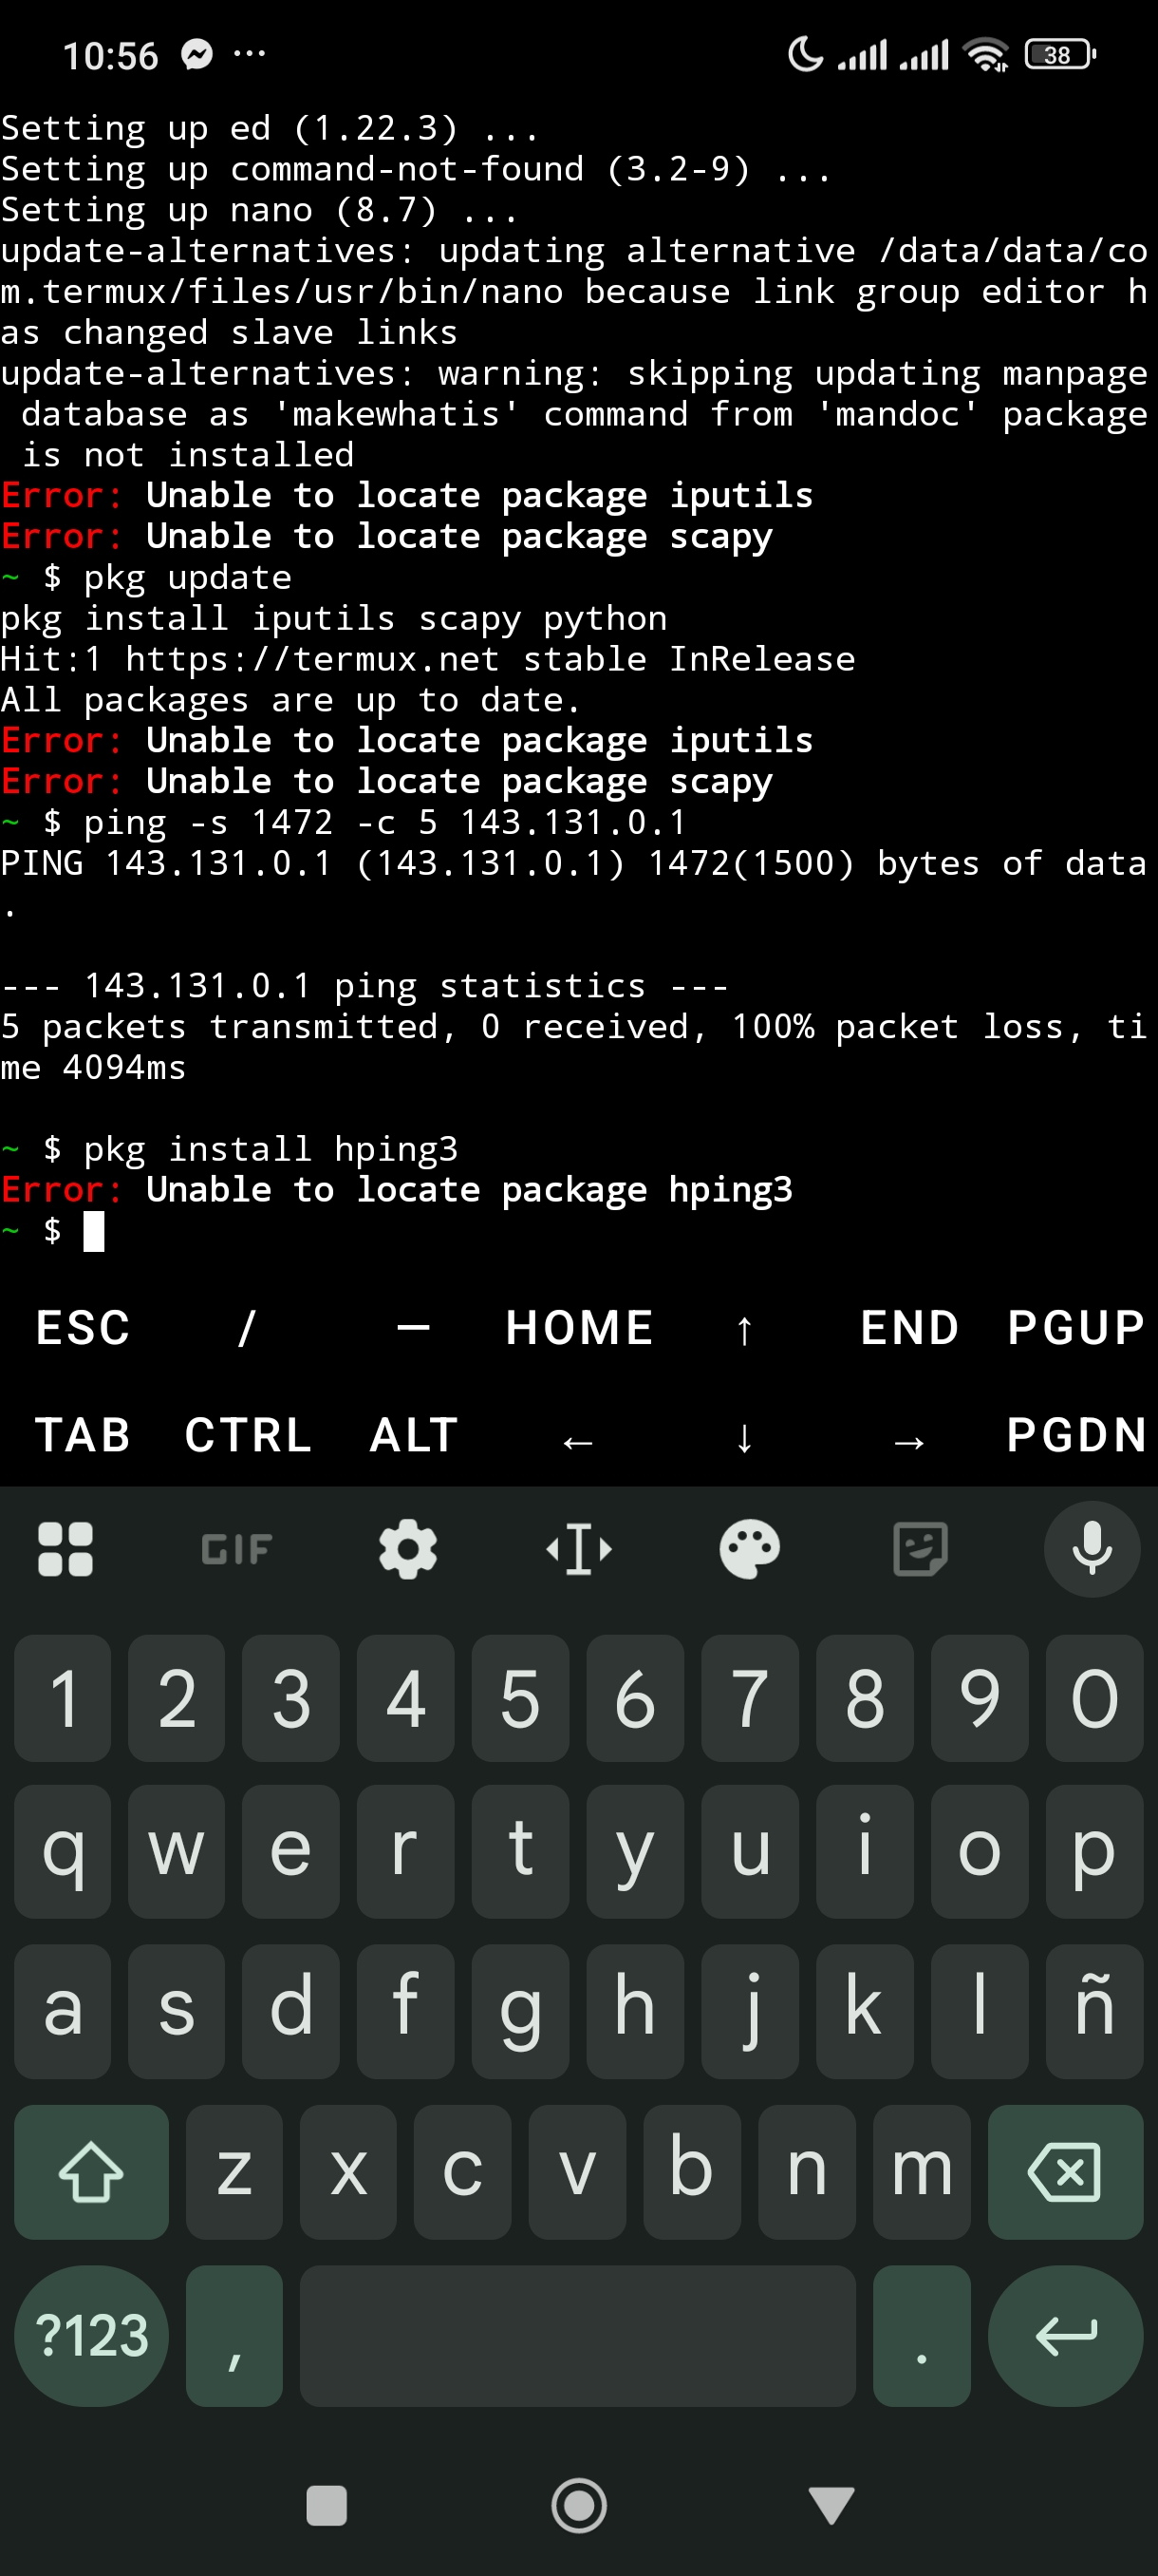
Task: Tap the up arrow extra key
Action: 744,1328
